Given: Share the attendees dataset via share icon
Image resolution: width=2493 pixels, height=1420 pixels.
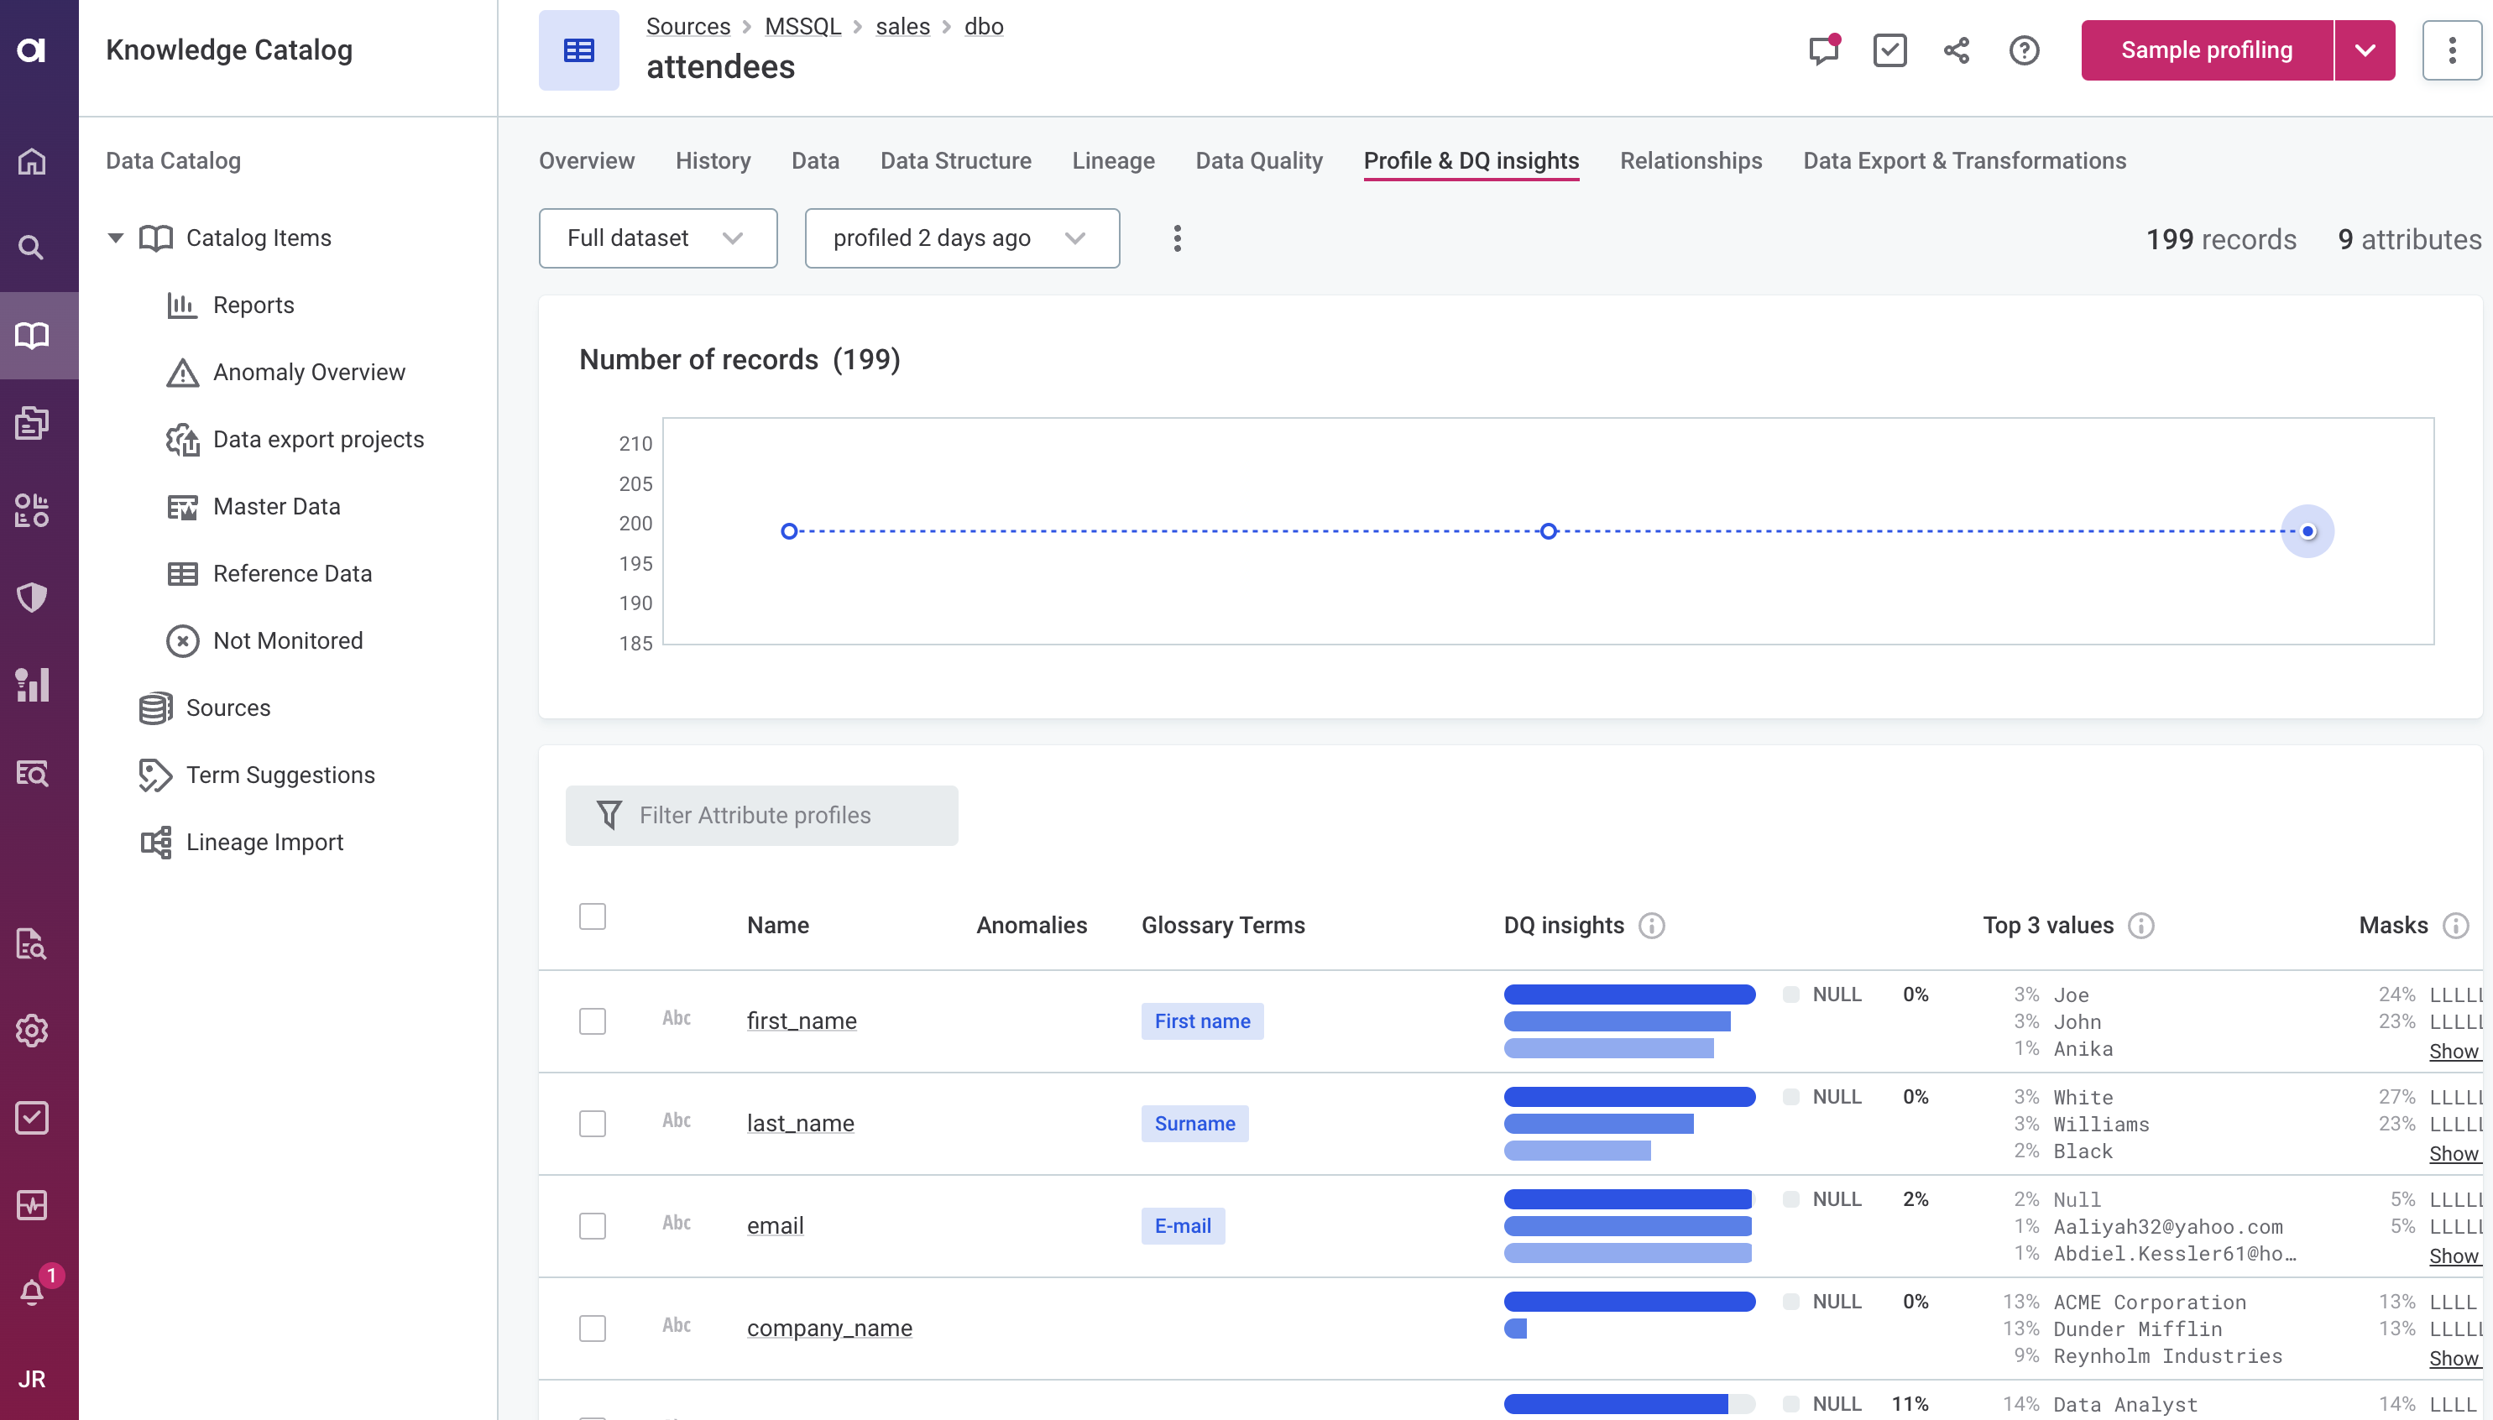Looking at the screenshot, I should 1956,50.
